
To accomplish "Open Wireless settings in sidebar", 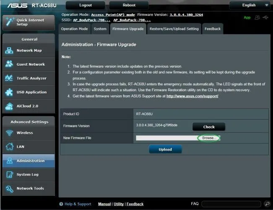I will pos(29,133).
